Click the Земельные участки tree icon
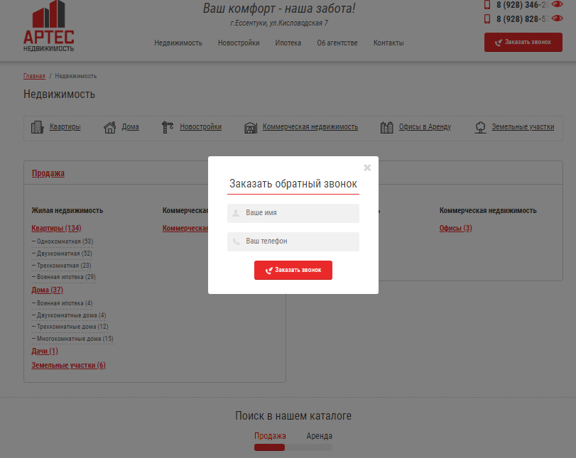Viewport: 576px width, 458px height. [x=481, y=127]
